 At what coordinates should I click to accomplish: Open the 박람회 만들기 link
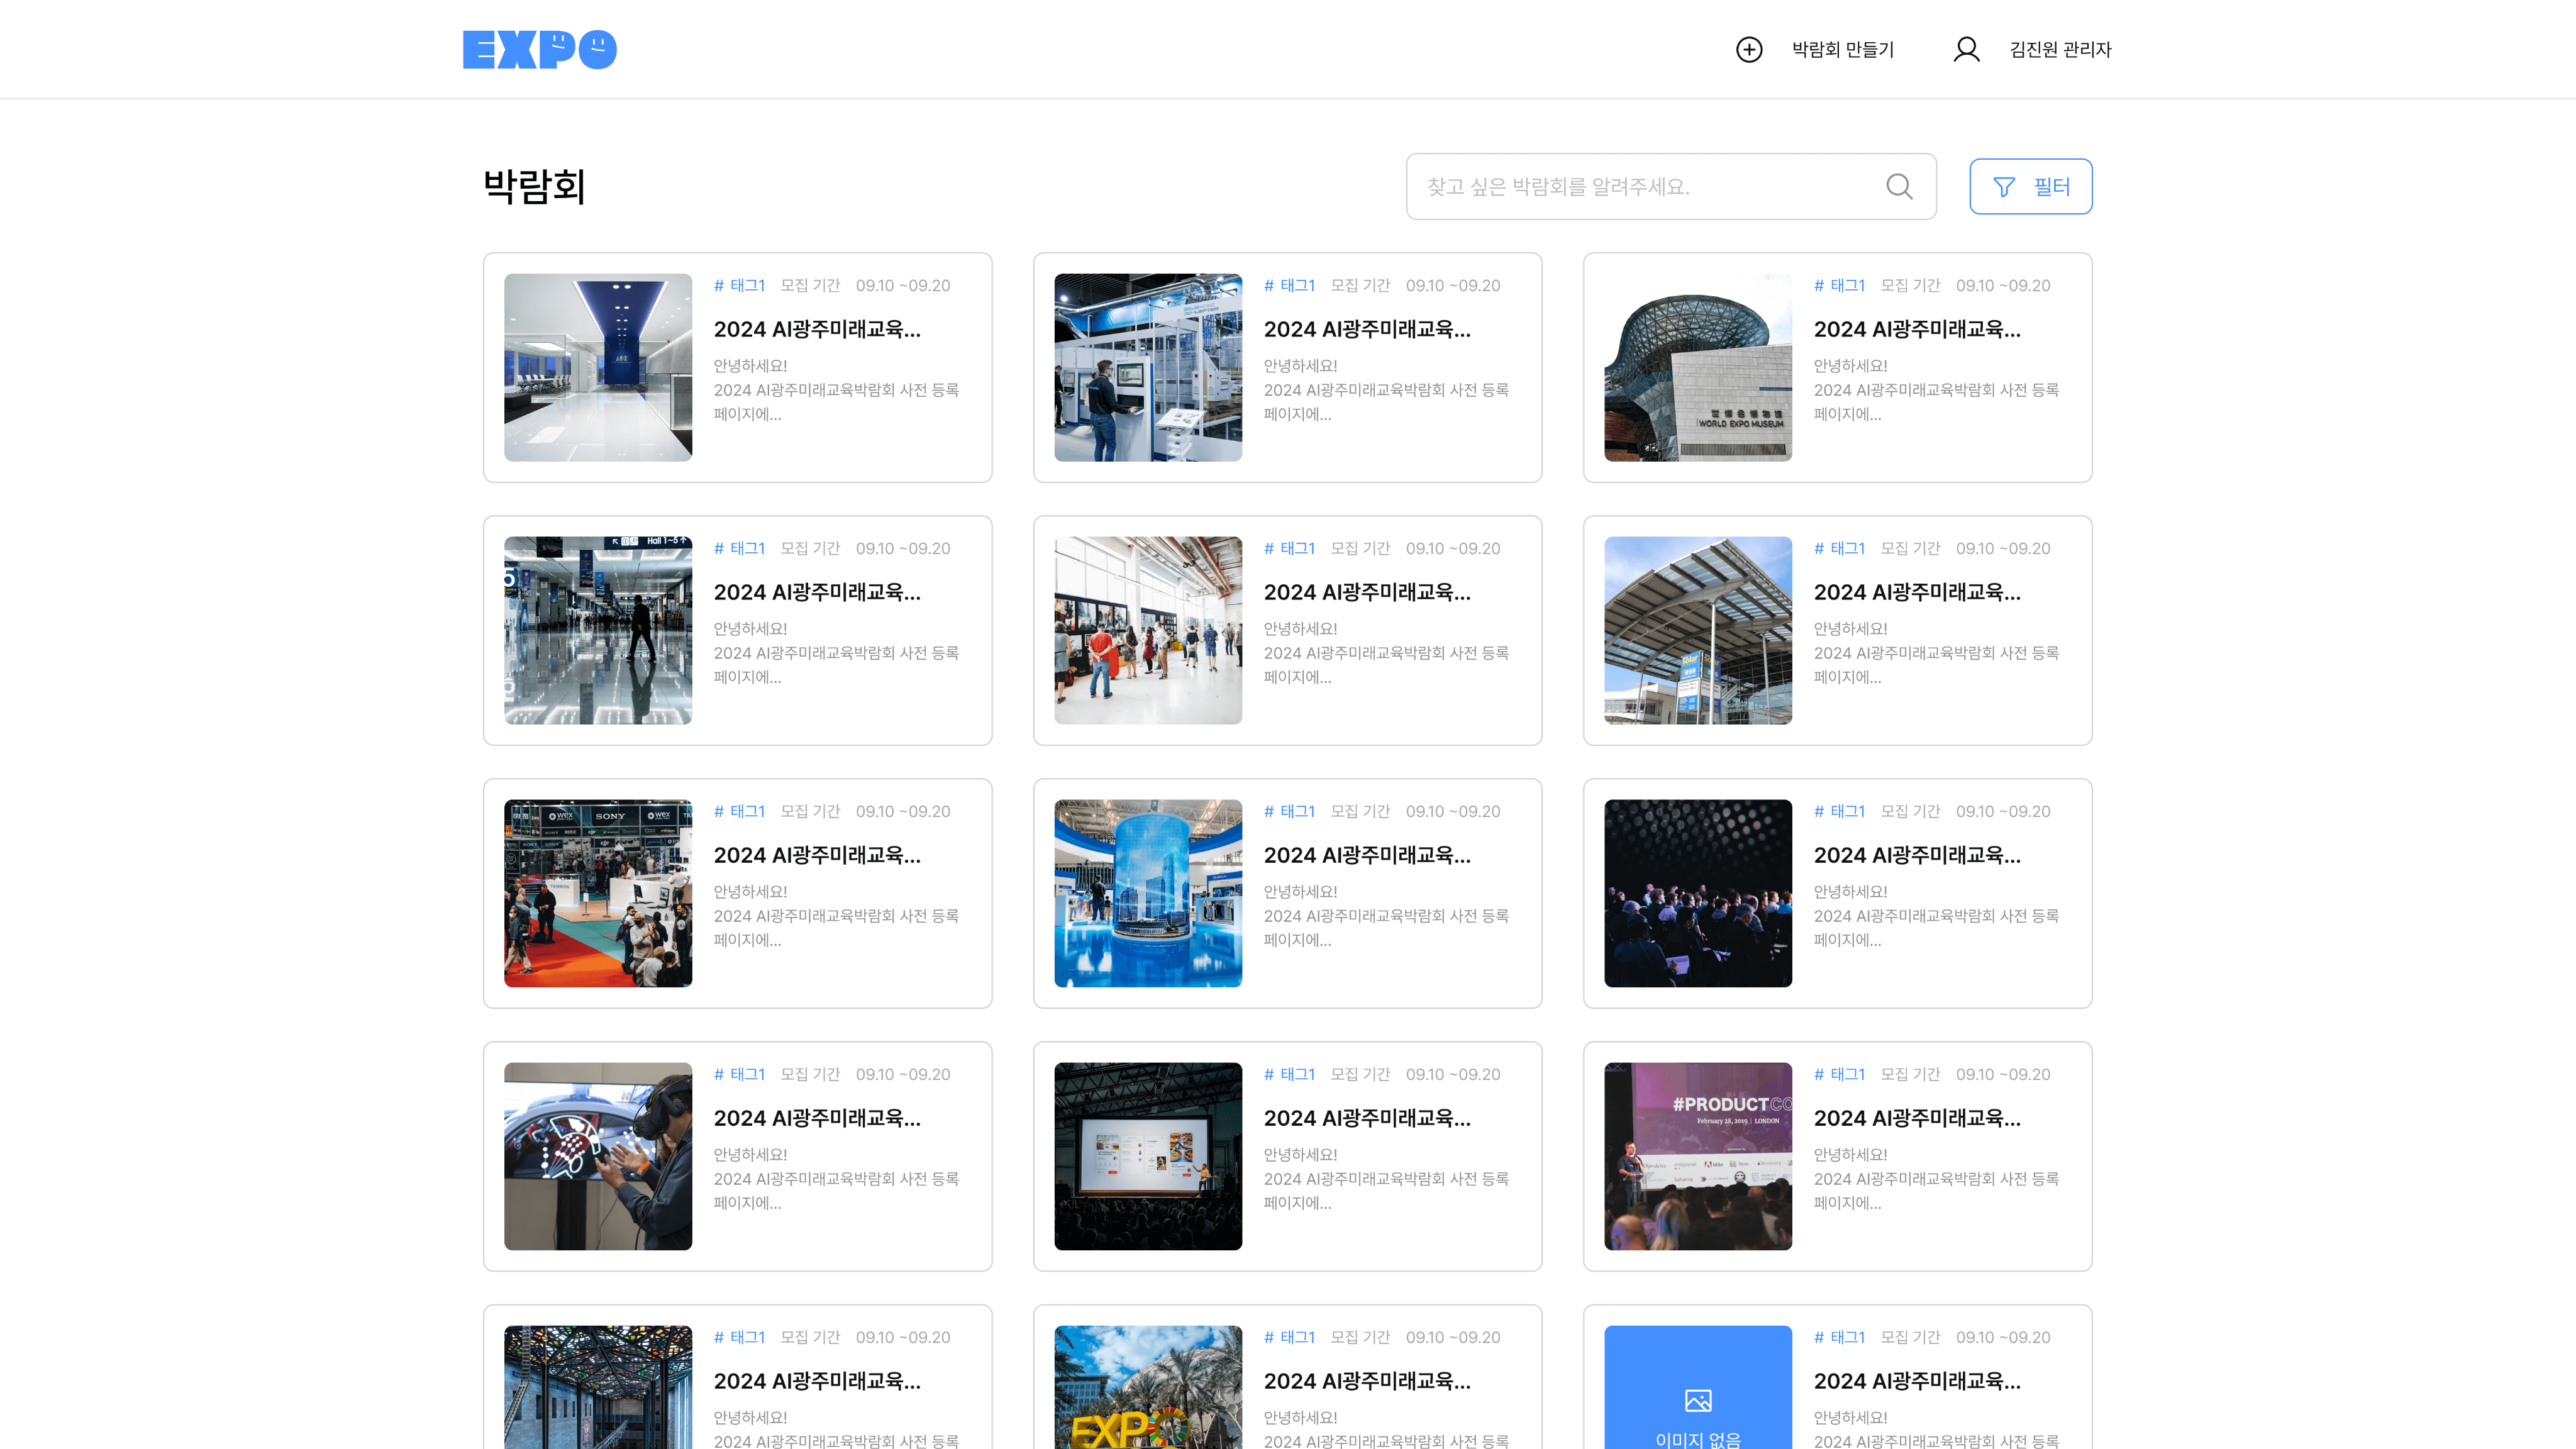tap(1842, 49)
